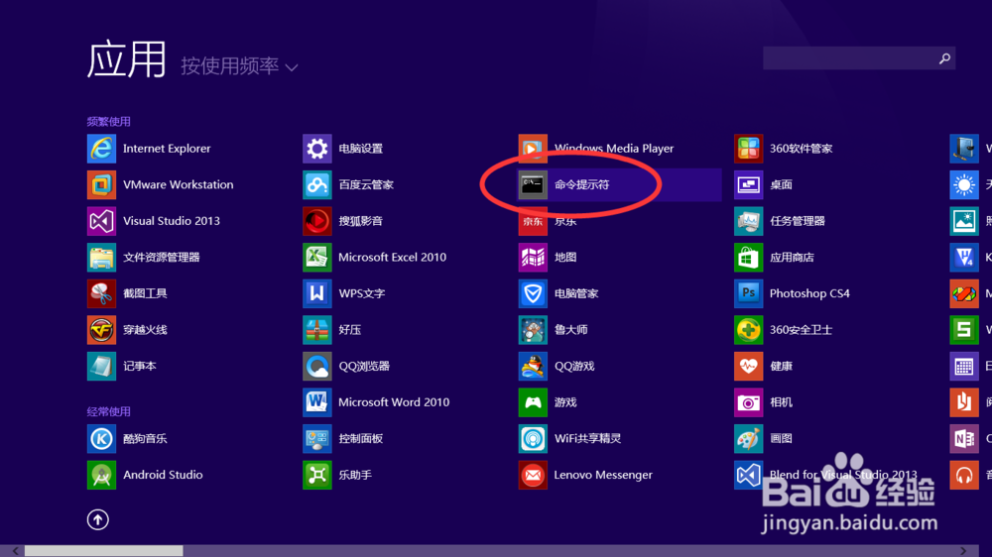Open 桌面 desktop icon

[748, 184]
